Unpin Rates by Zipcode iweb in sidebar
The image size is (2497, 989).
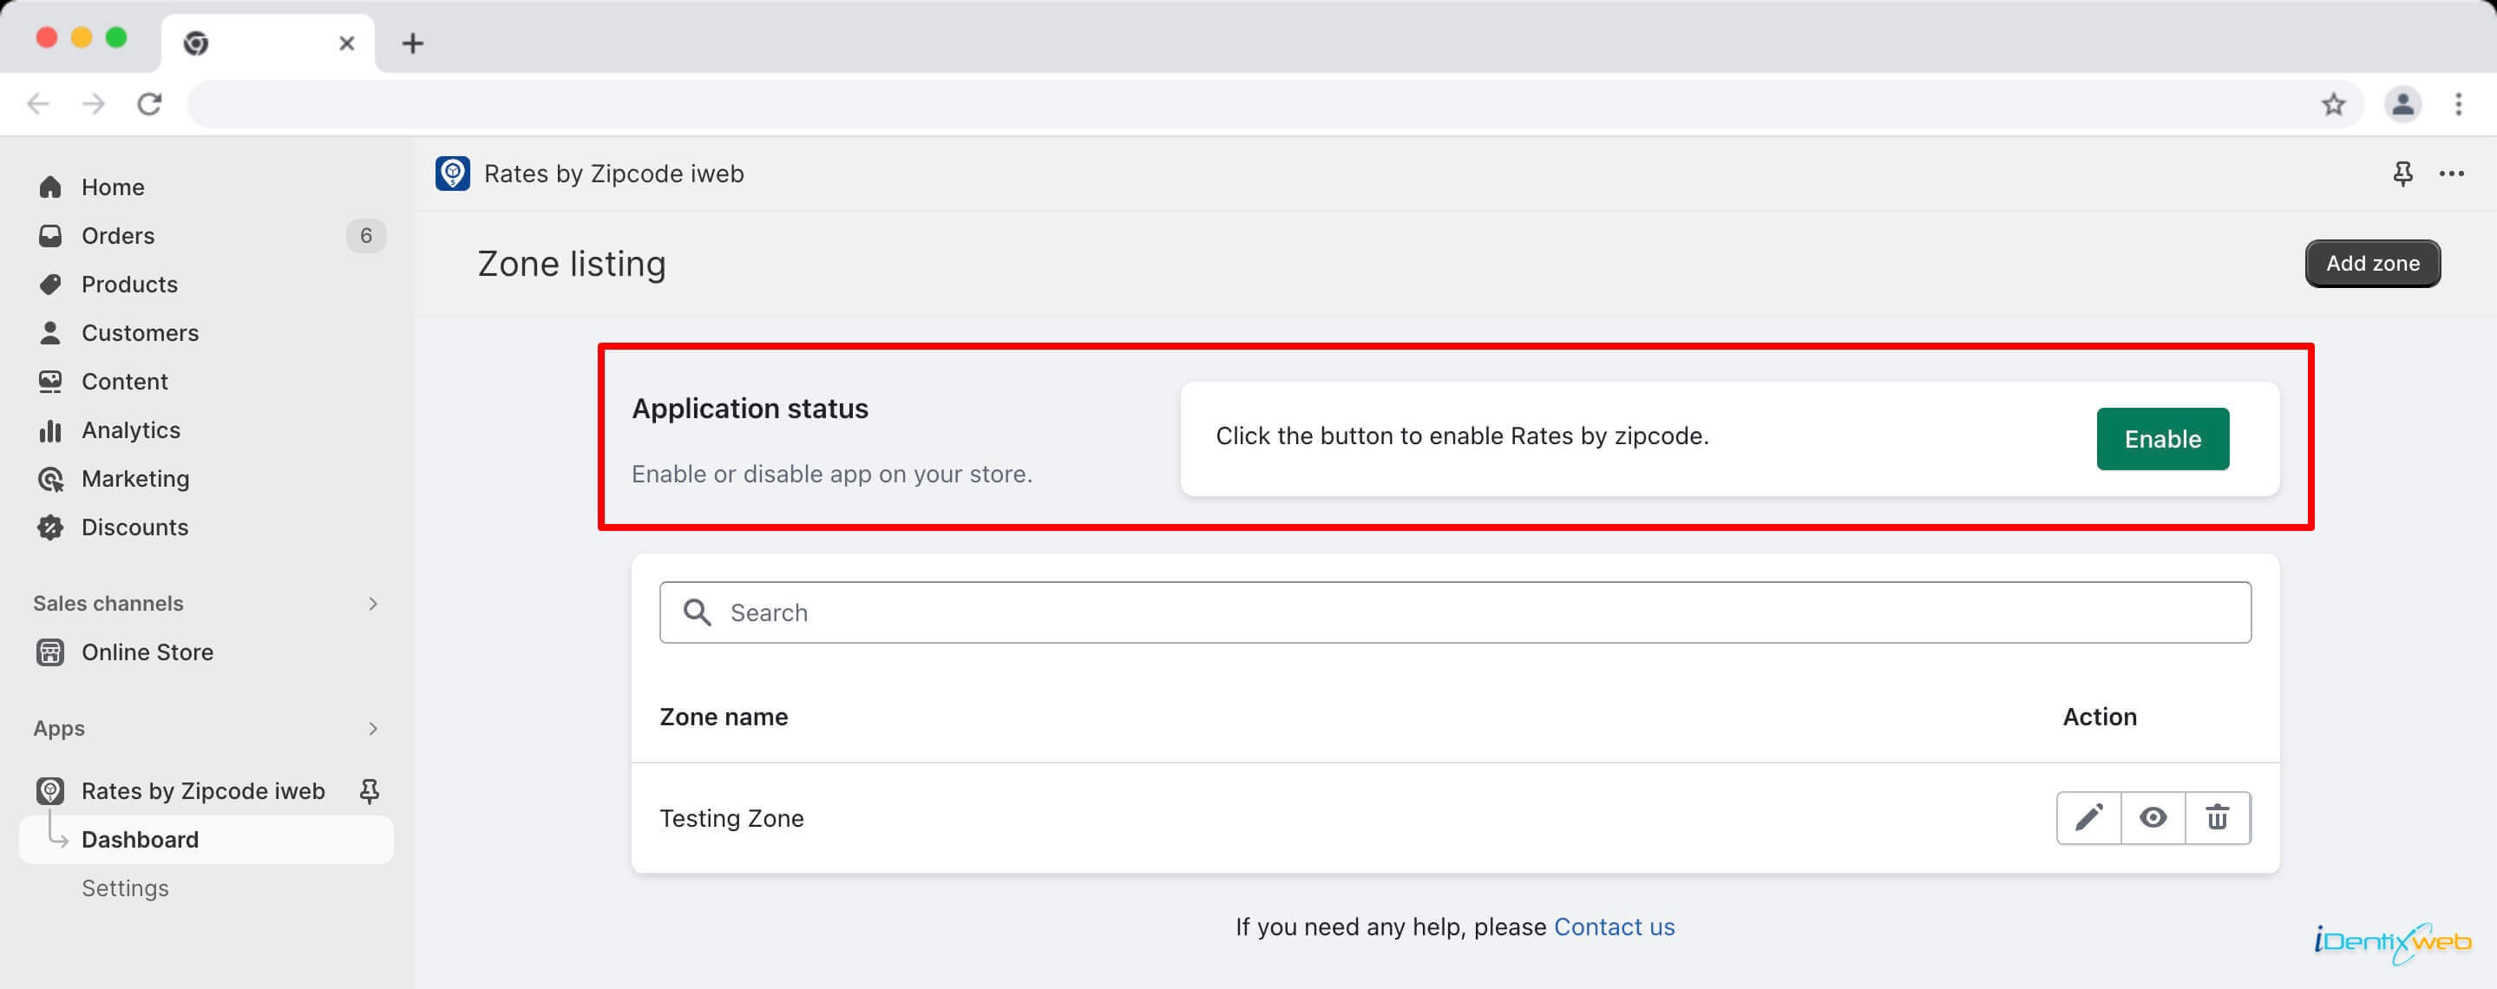(x=370, y=790)
